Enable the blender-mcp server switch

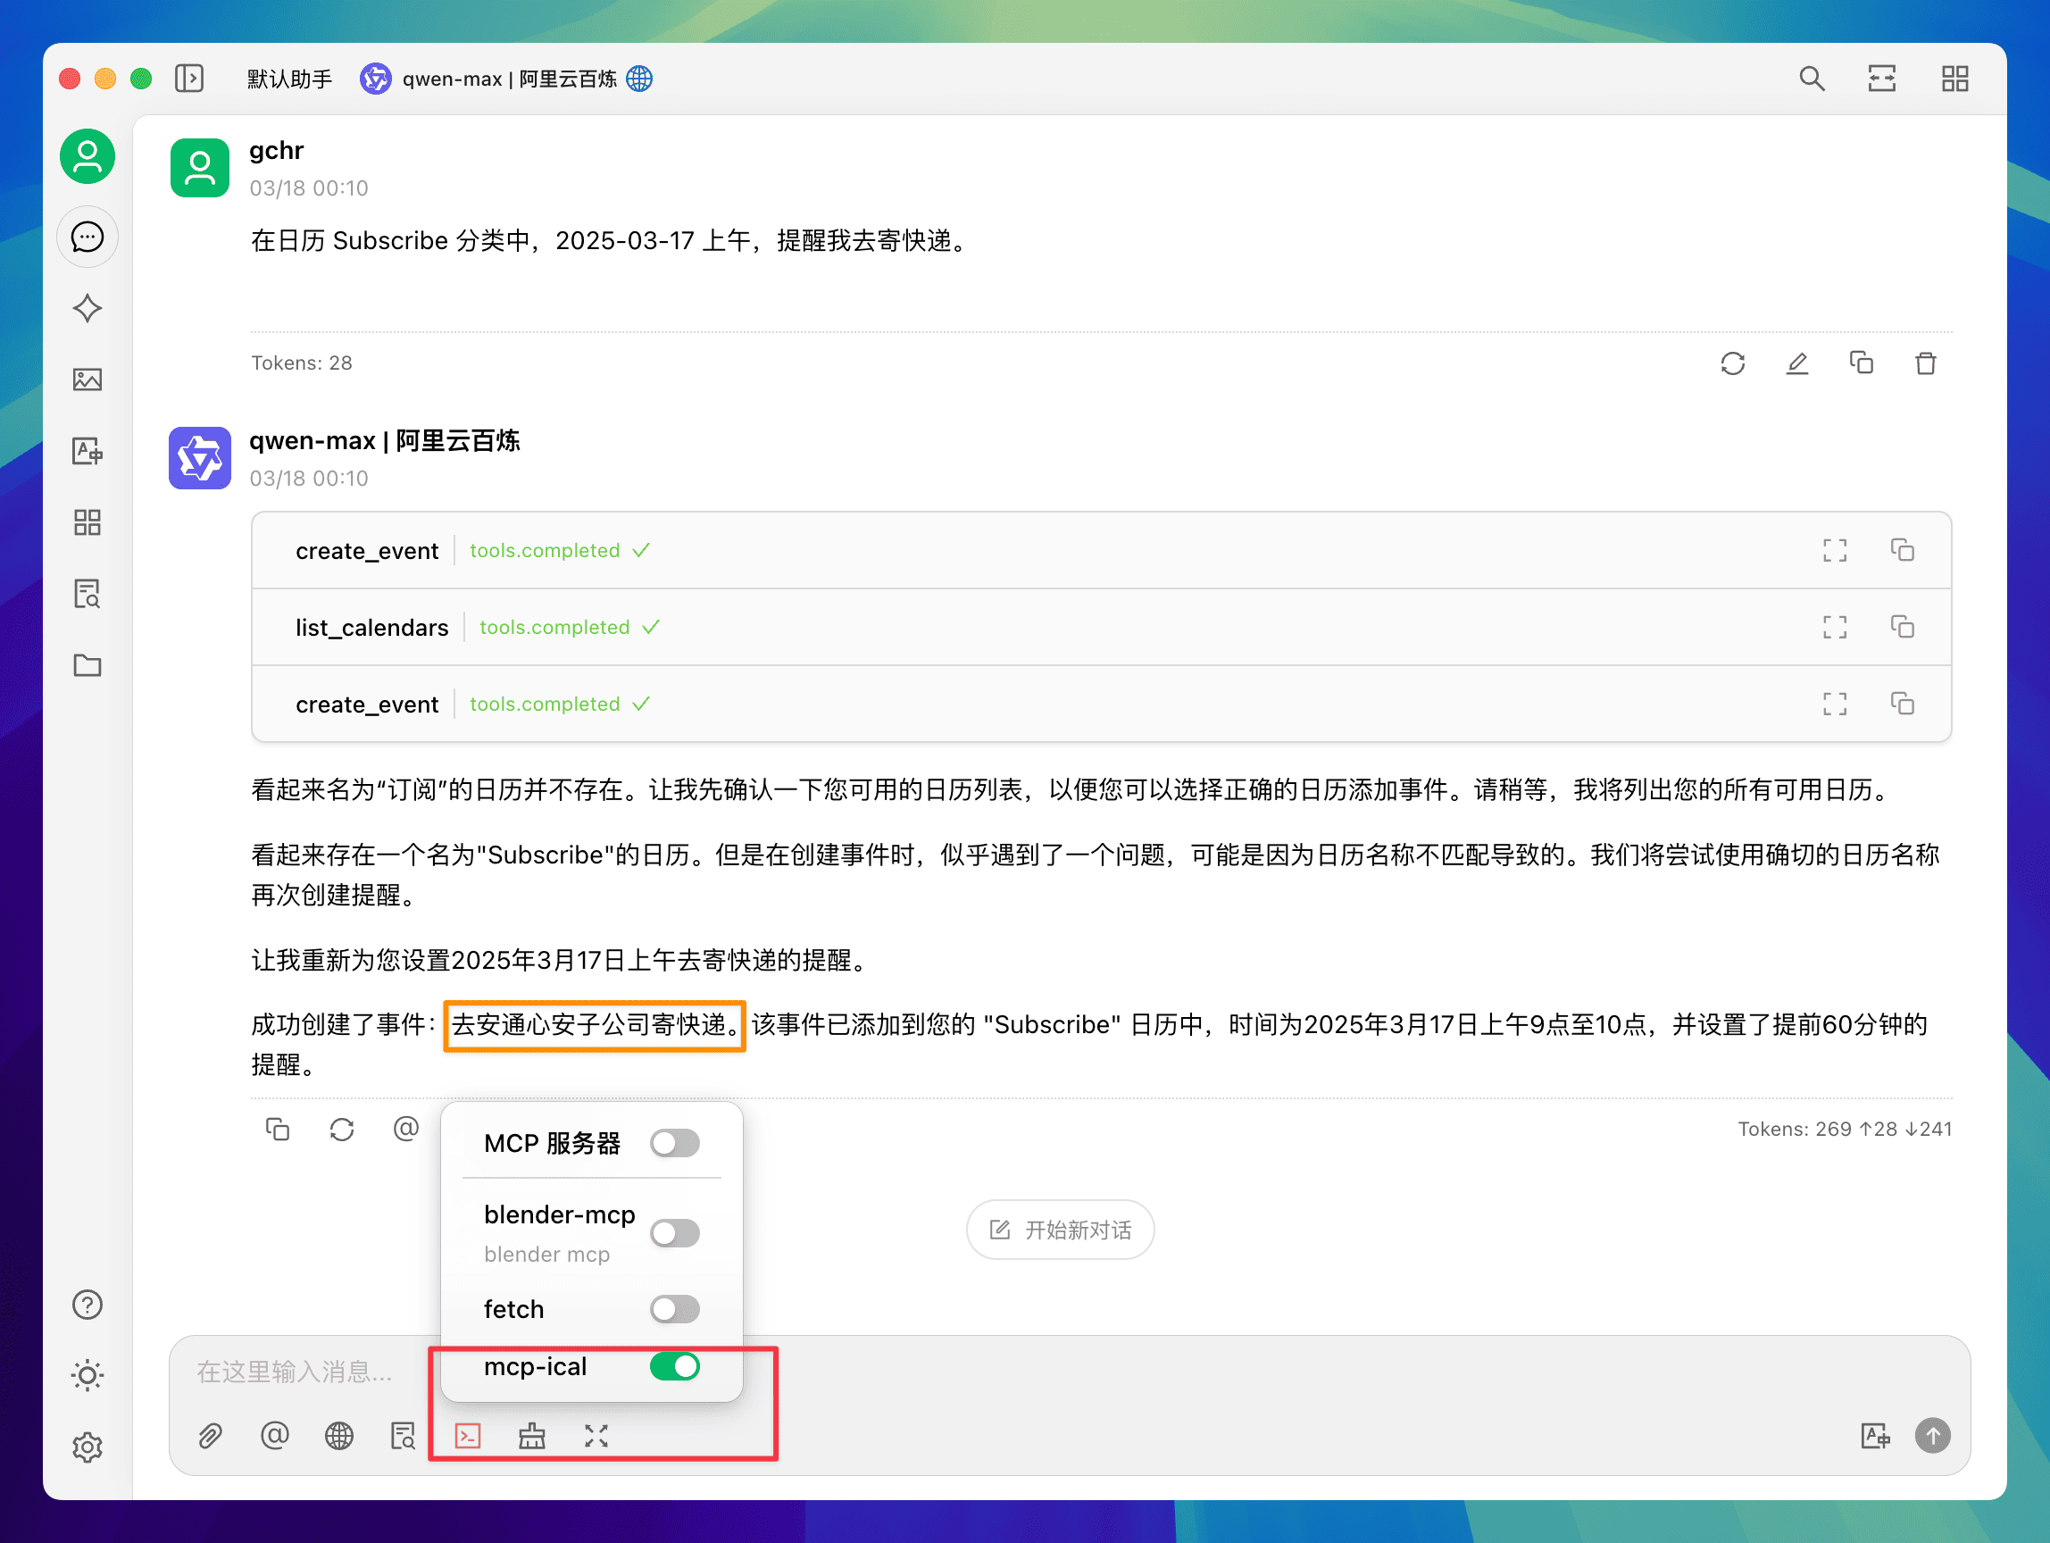pyautogui.click(x=675, y=1233)
